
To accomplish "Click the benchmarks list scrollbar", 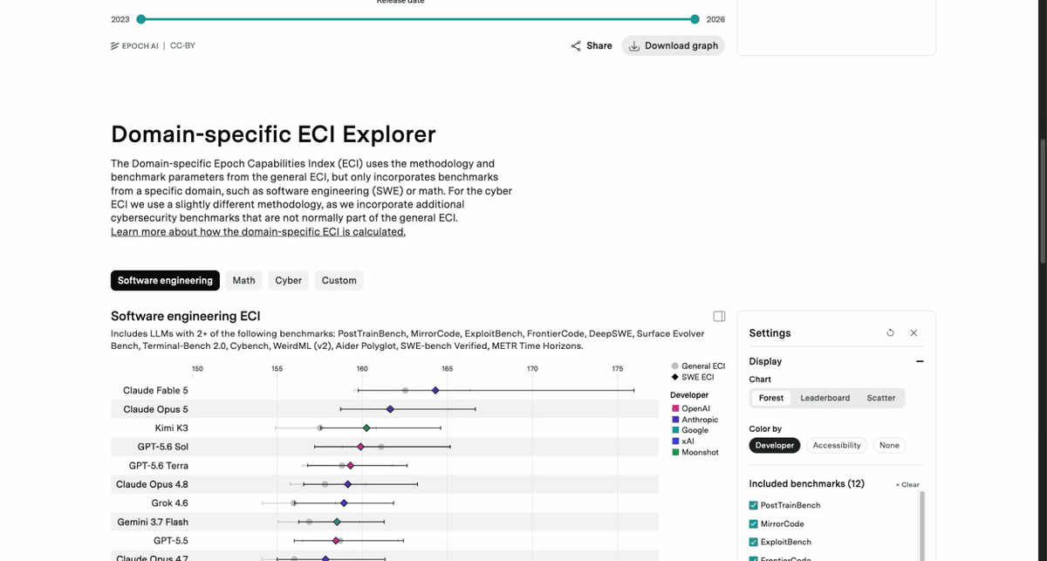I will (x=923, y=525).
